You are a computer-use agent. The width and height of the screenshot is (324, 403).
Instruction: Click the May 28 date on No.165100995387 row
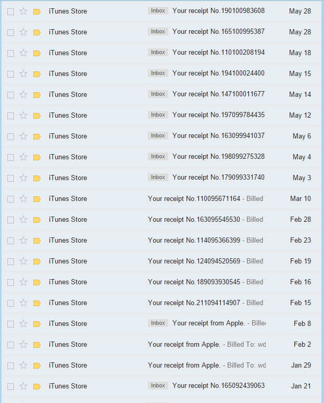click(x=300, y=32)
